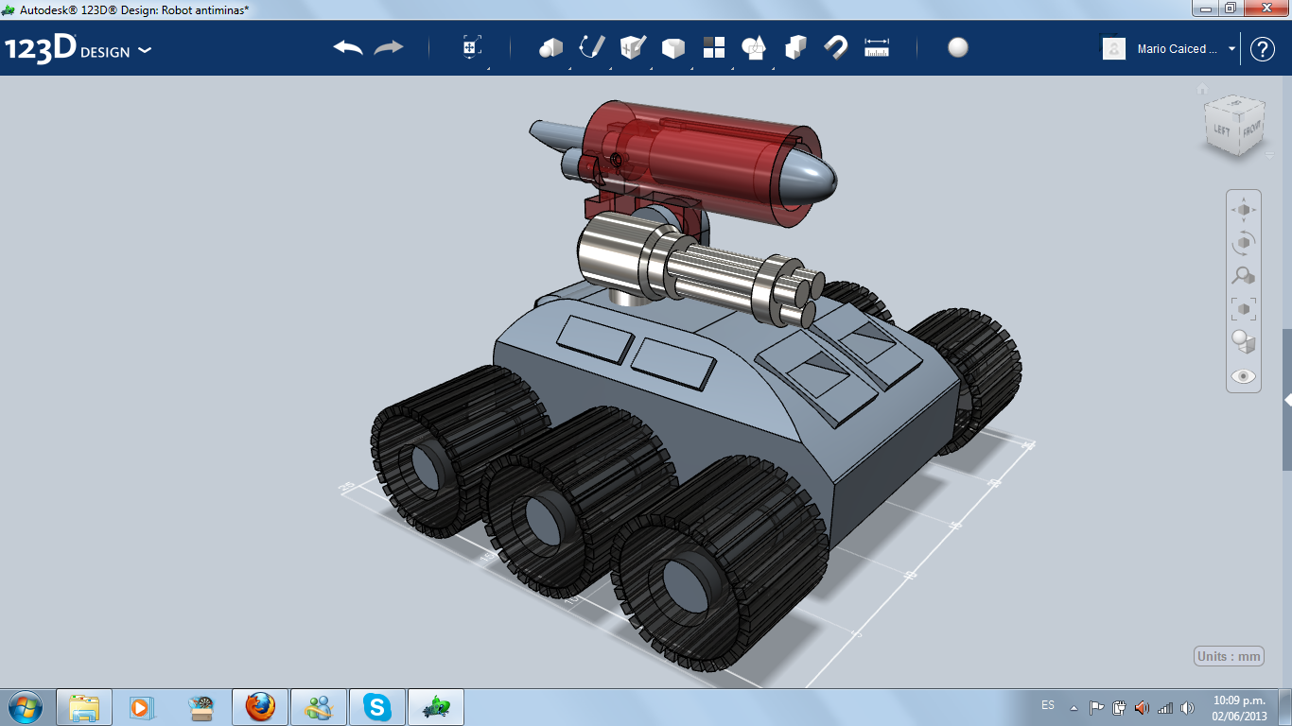This screenshot has width=1292, height=726.
Task: Select the Measure ruler tool
Action: point(877,48)
